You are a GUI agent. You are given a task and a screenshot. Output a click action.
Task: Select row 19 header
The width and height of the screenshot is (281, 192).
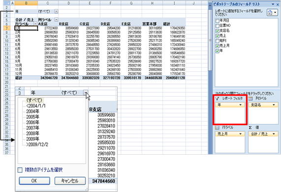point(6,78)
